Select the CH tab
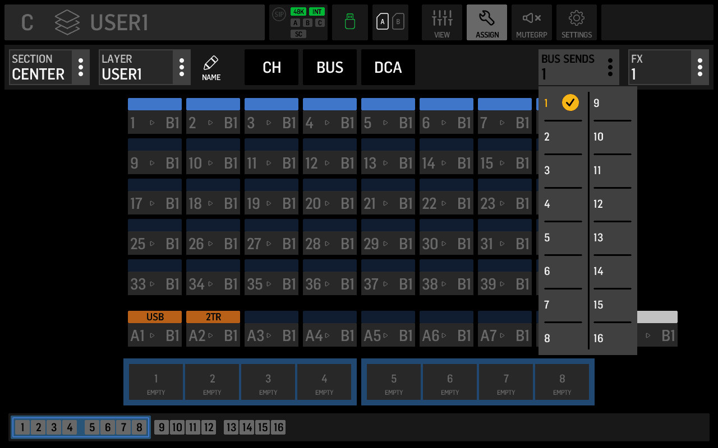The width and height of the screenshot is (718, 448). pos(271,67)
